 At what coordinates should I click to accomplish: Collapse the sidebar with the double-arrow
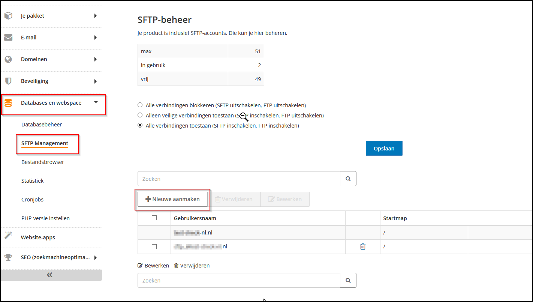(49, 275)
